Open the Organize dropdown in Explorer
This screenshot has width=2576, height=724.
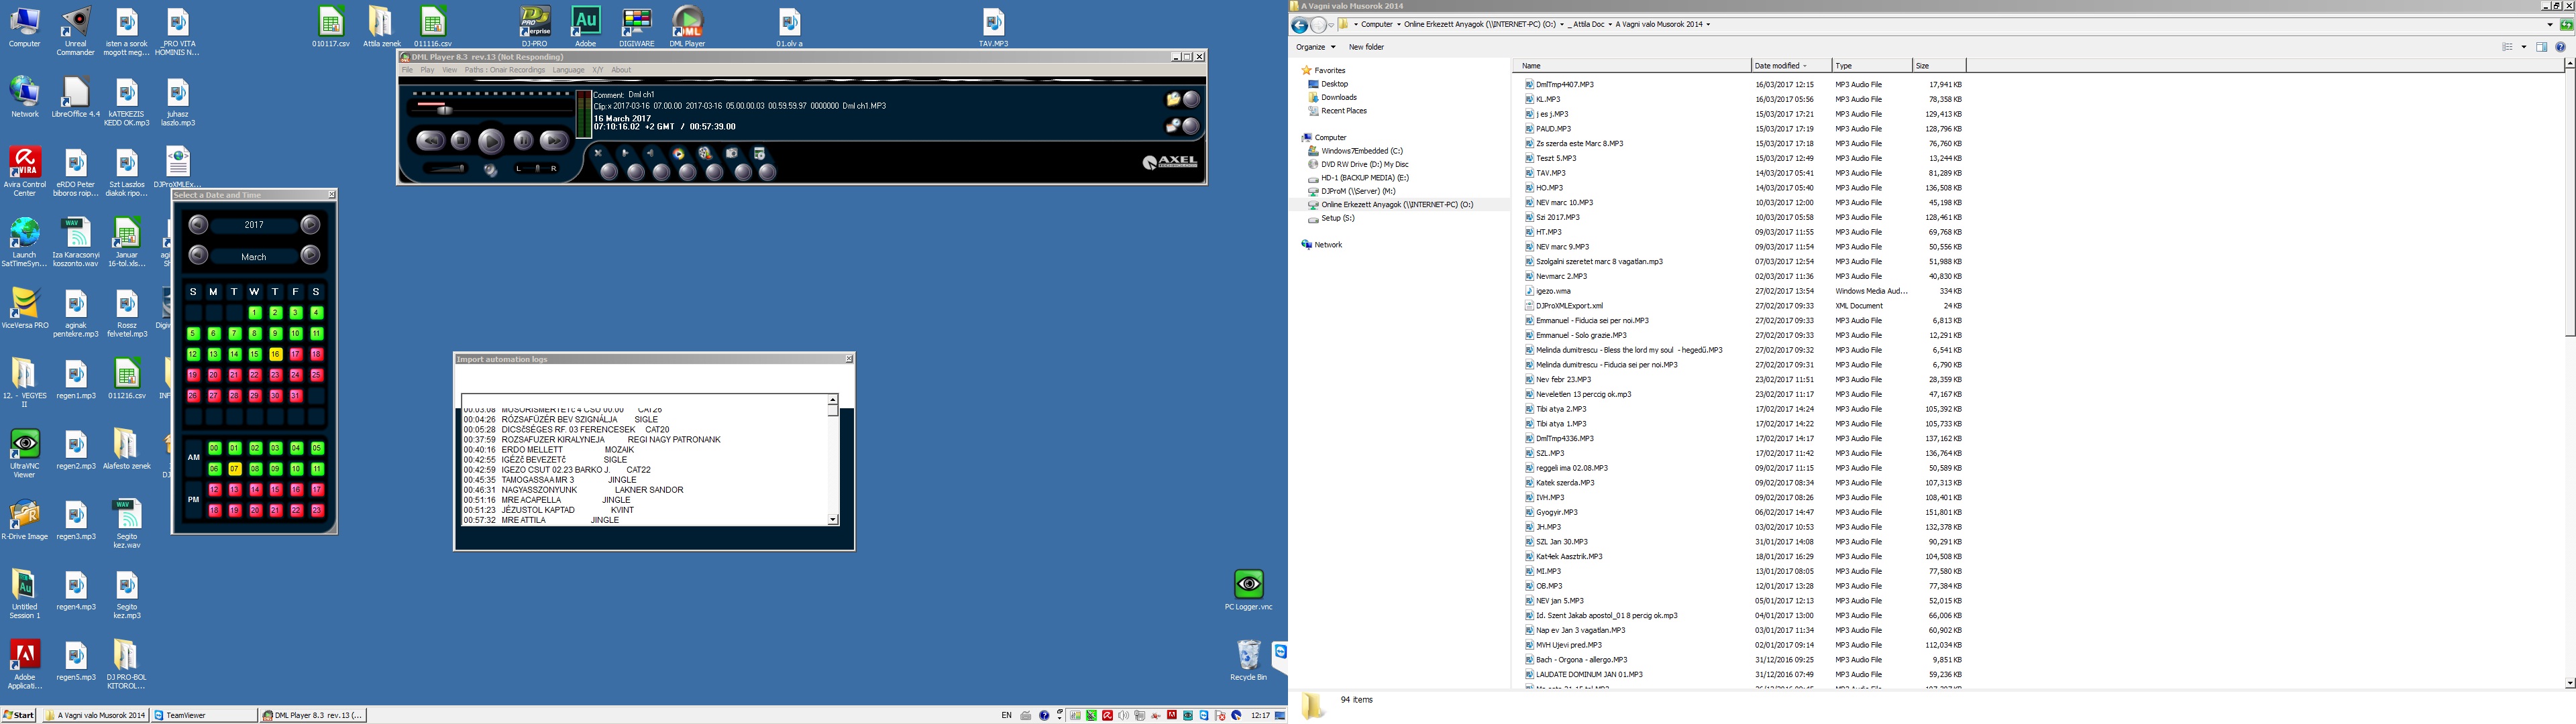pos(1315,47)
